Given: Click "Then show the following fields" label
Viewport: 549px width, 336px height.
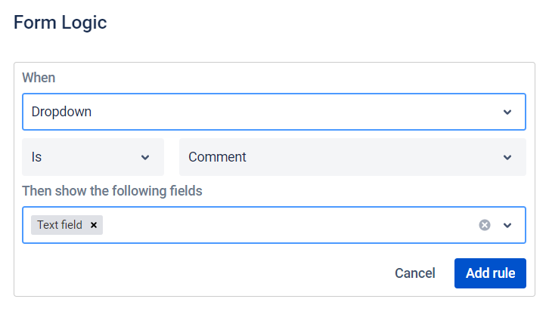Looking at the screenshot, I should [x=112, y=191].
